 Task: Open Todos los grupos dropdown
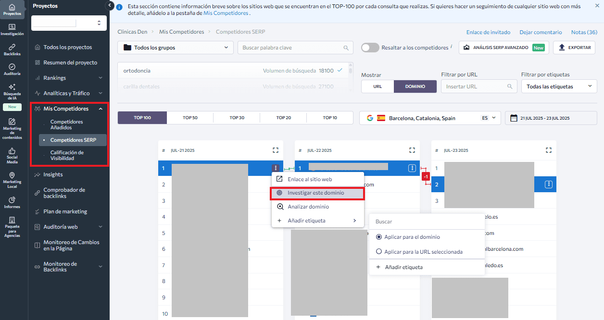pyautogui.click(x=176, y=48)
